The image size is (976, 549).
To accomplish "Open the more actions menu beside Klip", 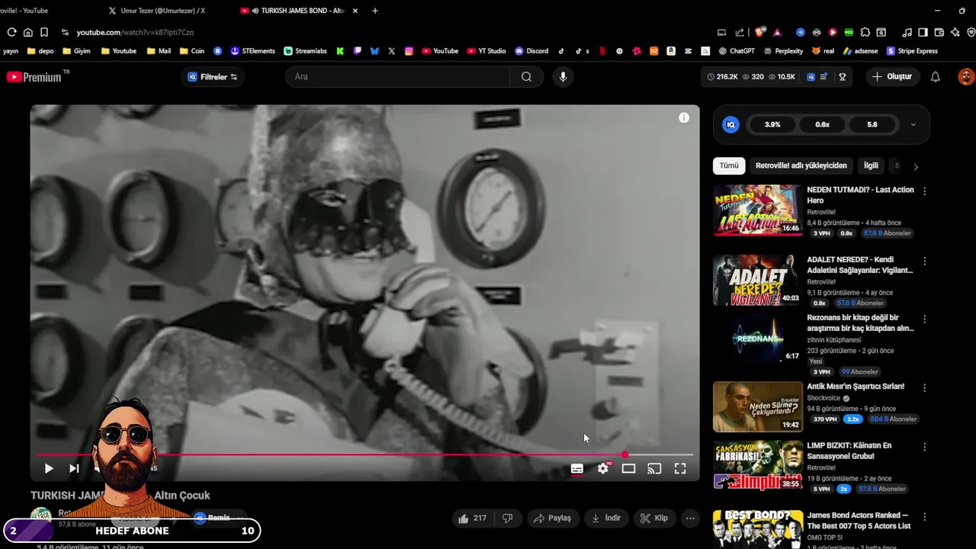I will [690, 518].
